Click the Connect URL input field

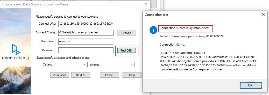[86, 24]
